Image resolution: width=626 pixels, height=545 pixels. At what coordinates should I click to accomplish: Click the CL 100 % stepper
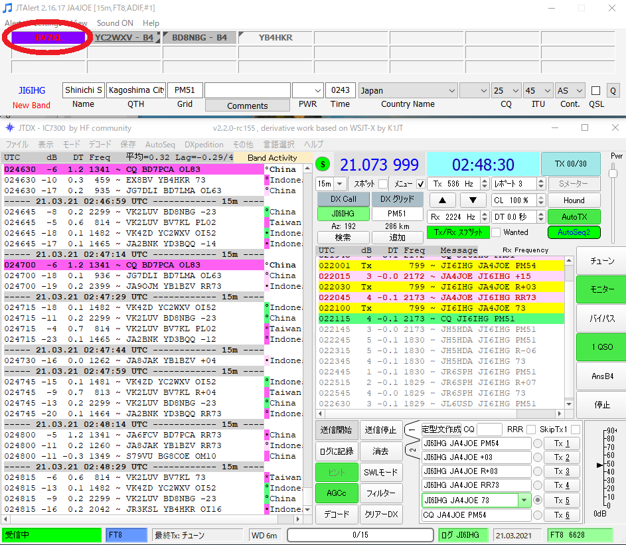(x=540, y=200)
